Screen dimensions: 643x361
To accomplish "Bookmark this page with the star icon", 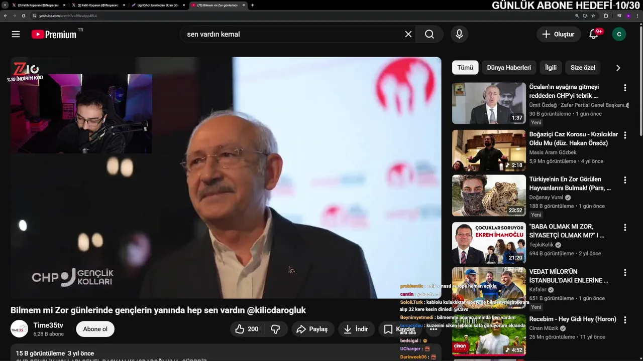I will [593, 16].
